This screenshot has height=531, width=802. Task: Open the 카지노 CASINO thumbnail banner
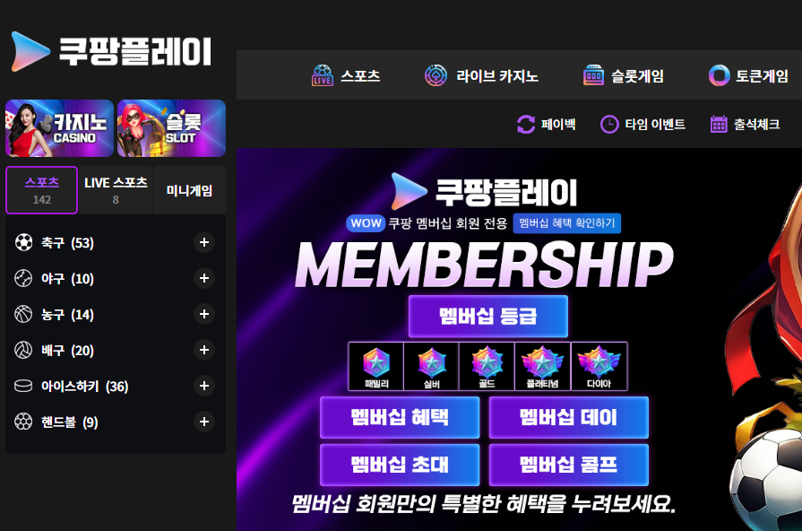pos(59,128)
